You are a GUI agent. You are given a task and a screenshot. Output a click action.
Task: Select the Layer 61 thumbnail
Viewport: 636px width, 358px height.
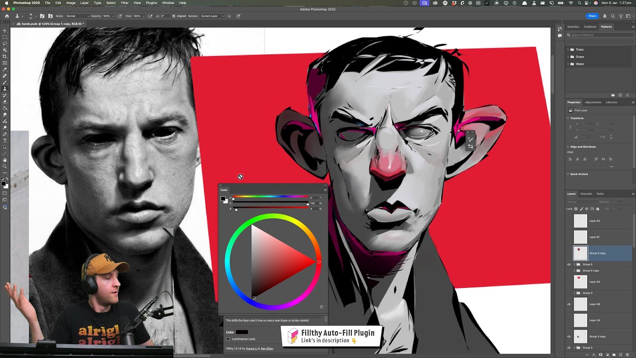[x=580, y=237]
